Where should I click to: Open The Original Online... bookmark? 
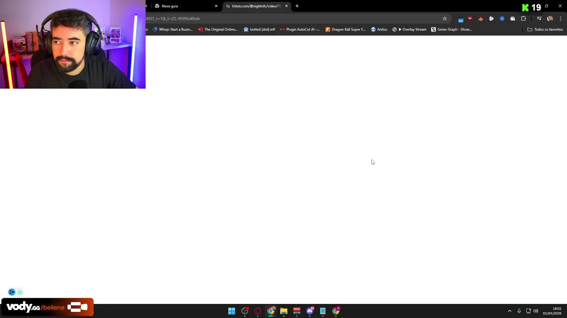point(218,30)
